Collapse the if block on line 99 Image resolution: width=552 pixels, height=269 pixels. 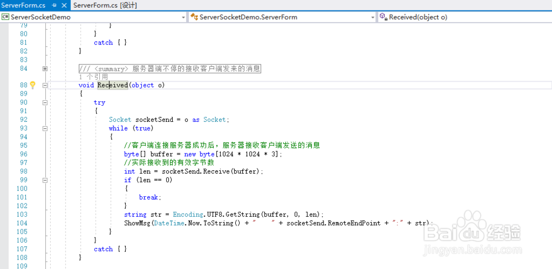45,180
